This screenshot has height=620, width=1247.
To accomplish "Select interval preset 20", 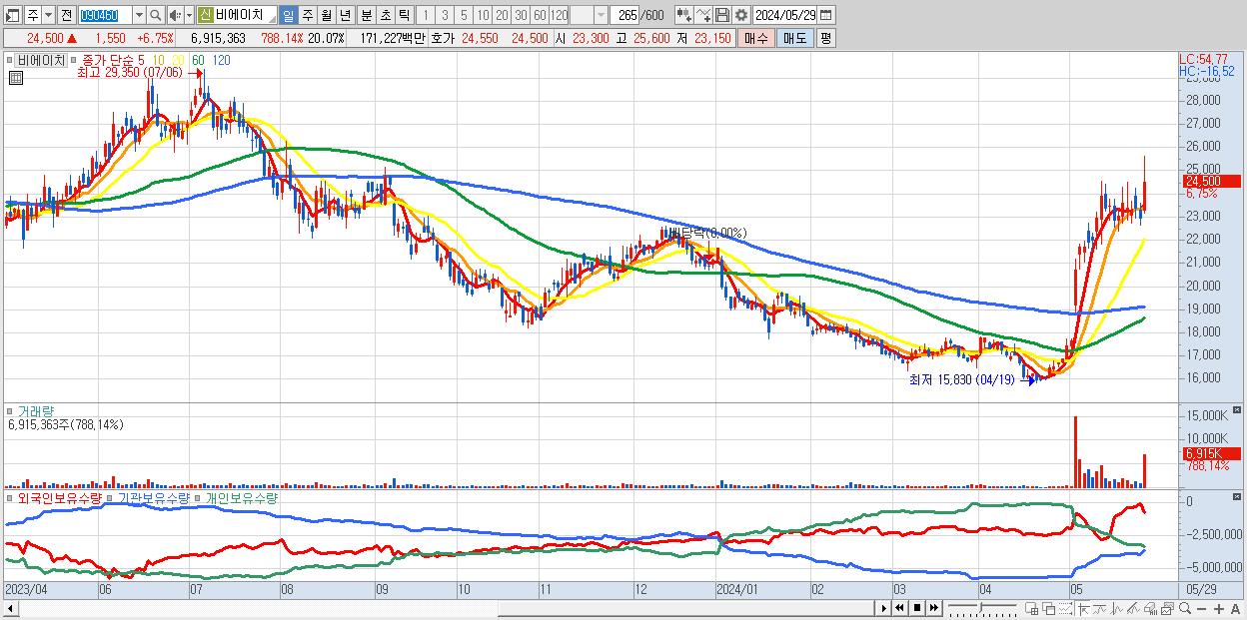I will [502, 15].
